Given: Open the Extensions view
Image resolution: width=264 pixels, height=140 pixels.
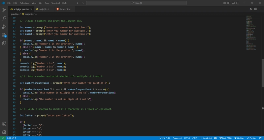Looking at the screenshot, I should (x=4, y=35).
